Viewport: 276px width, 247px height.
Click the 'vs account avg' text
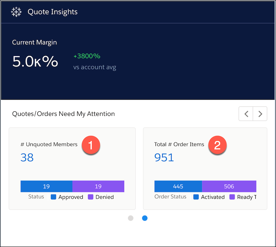pos(95,67)
